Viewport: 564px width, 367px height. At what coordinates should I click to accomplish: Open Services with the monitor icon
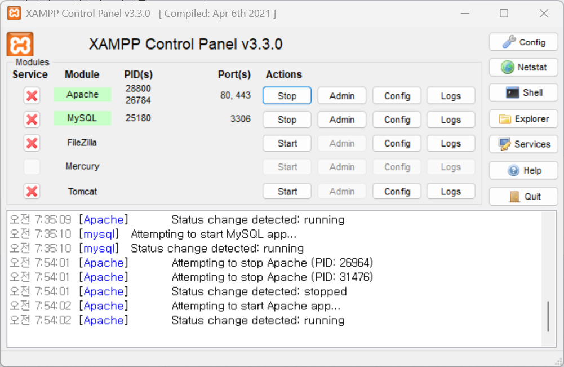point(523,144)
